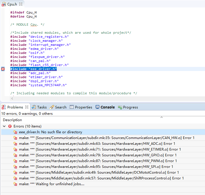Click the Cpu.h header file icon
205x195 pixels.
click(4, 4)
